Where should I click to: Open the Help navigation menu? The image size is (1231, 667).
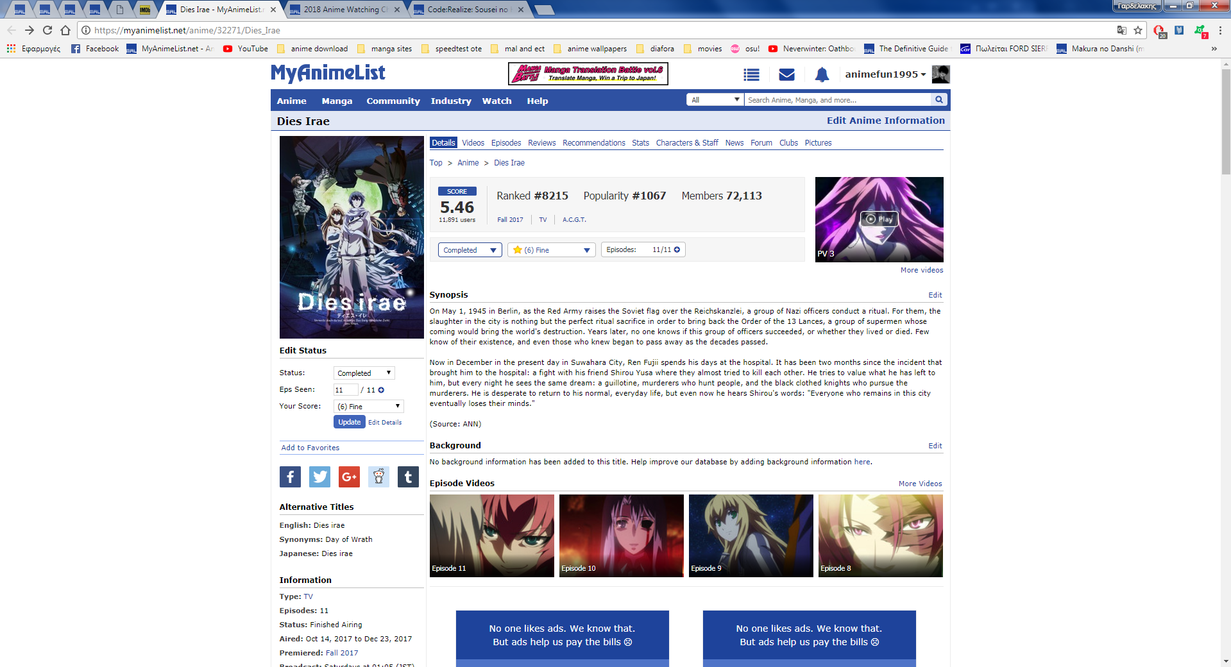point(538,101)
